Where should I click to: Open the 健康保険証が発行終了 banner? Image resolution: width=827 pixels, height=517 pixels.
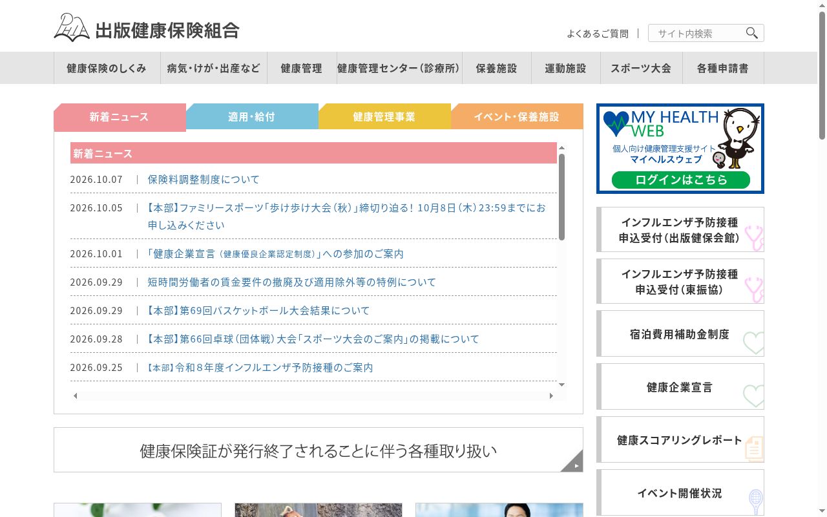point(319,450)
